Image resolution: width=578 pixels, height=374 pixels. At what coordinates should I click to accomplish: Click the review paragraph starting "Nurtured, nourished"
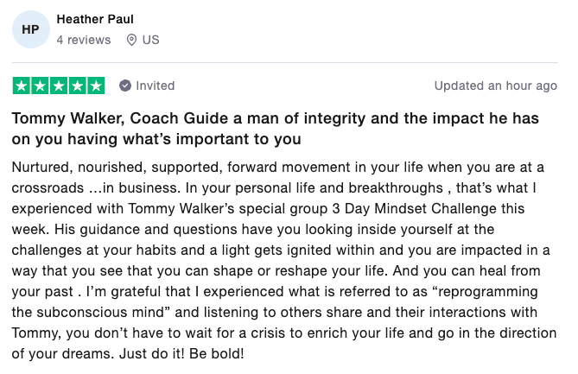[284, 260]
